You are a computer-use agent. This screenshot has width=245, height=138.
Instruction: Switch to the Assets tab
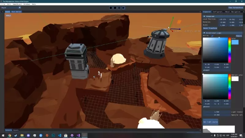16,130
